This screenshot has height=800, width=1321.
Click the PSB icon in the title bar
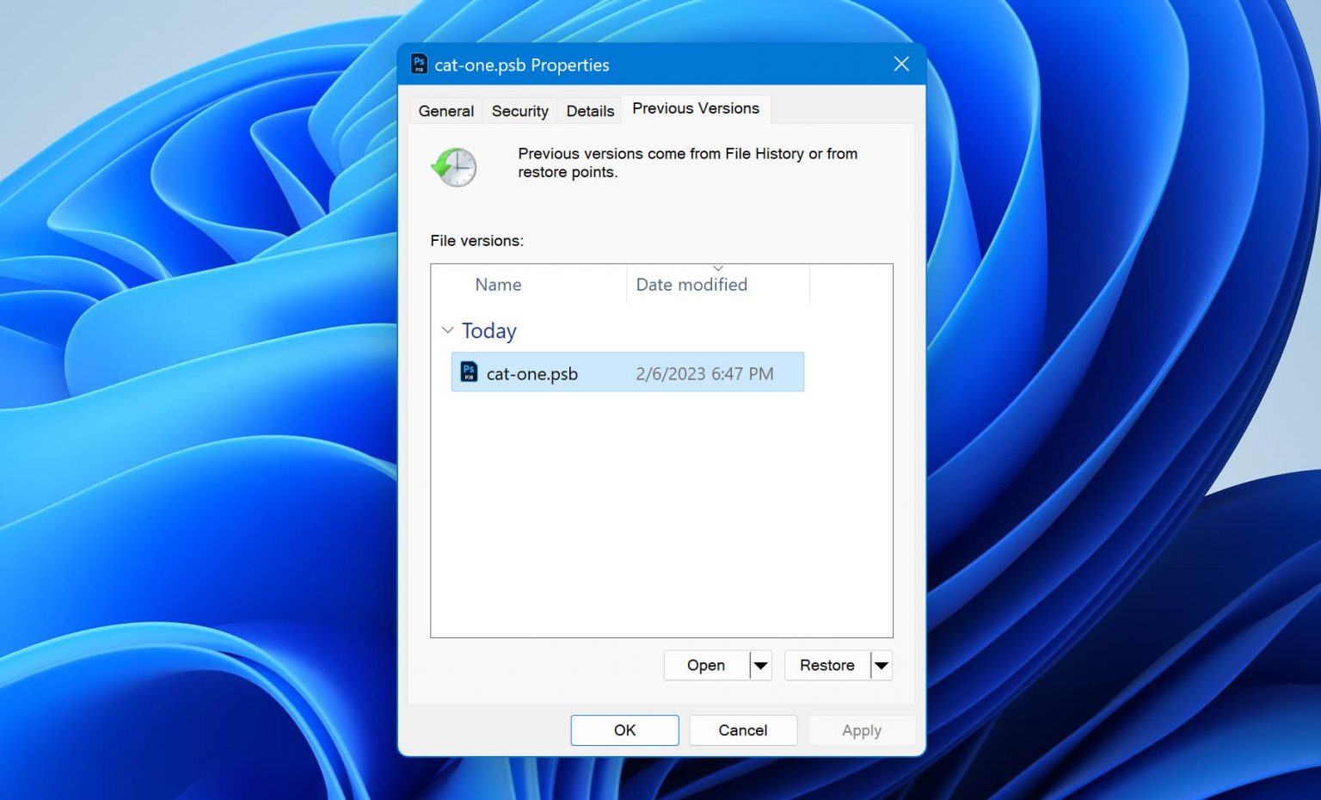(419, 65)
